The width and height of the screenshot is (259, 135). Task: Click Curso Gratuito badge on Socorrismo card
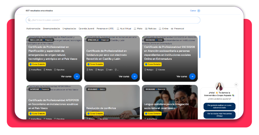click(x=37, y=114)
